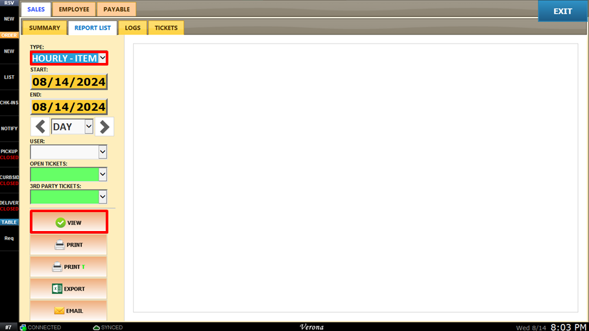Open the TICKETS sub-tab

166,28
